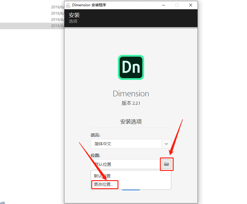This screenshot has width=247, height=204.
Task: Click the Dimension Dn app logo
Action: (x=131, y=67)
